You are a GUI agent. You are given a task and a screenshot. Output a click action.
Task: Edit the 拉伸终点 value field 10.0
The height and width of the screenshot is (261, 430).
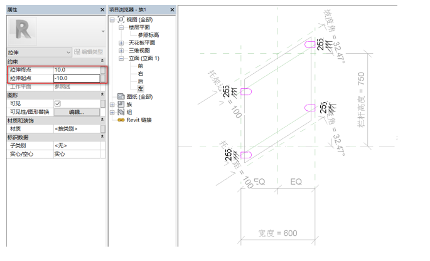point(77,70)
